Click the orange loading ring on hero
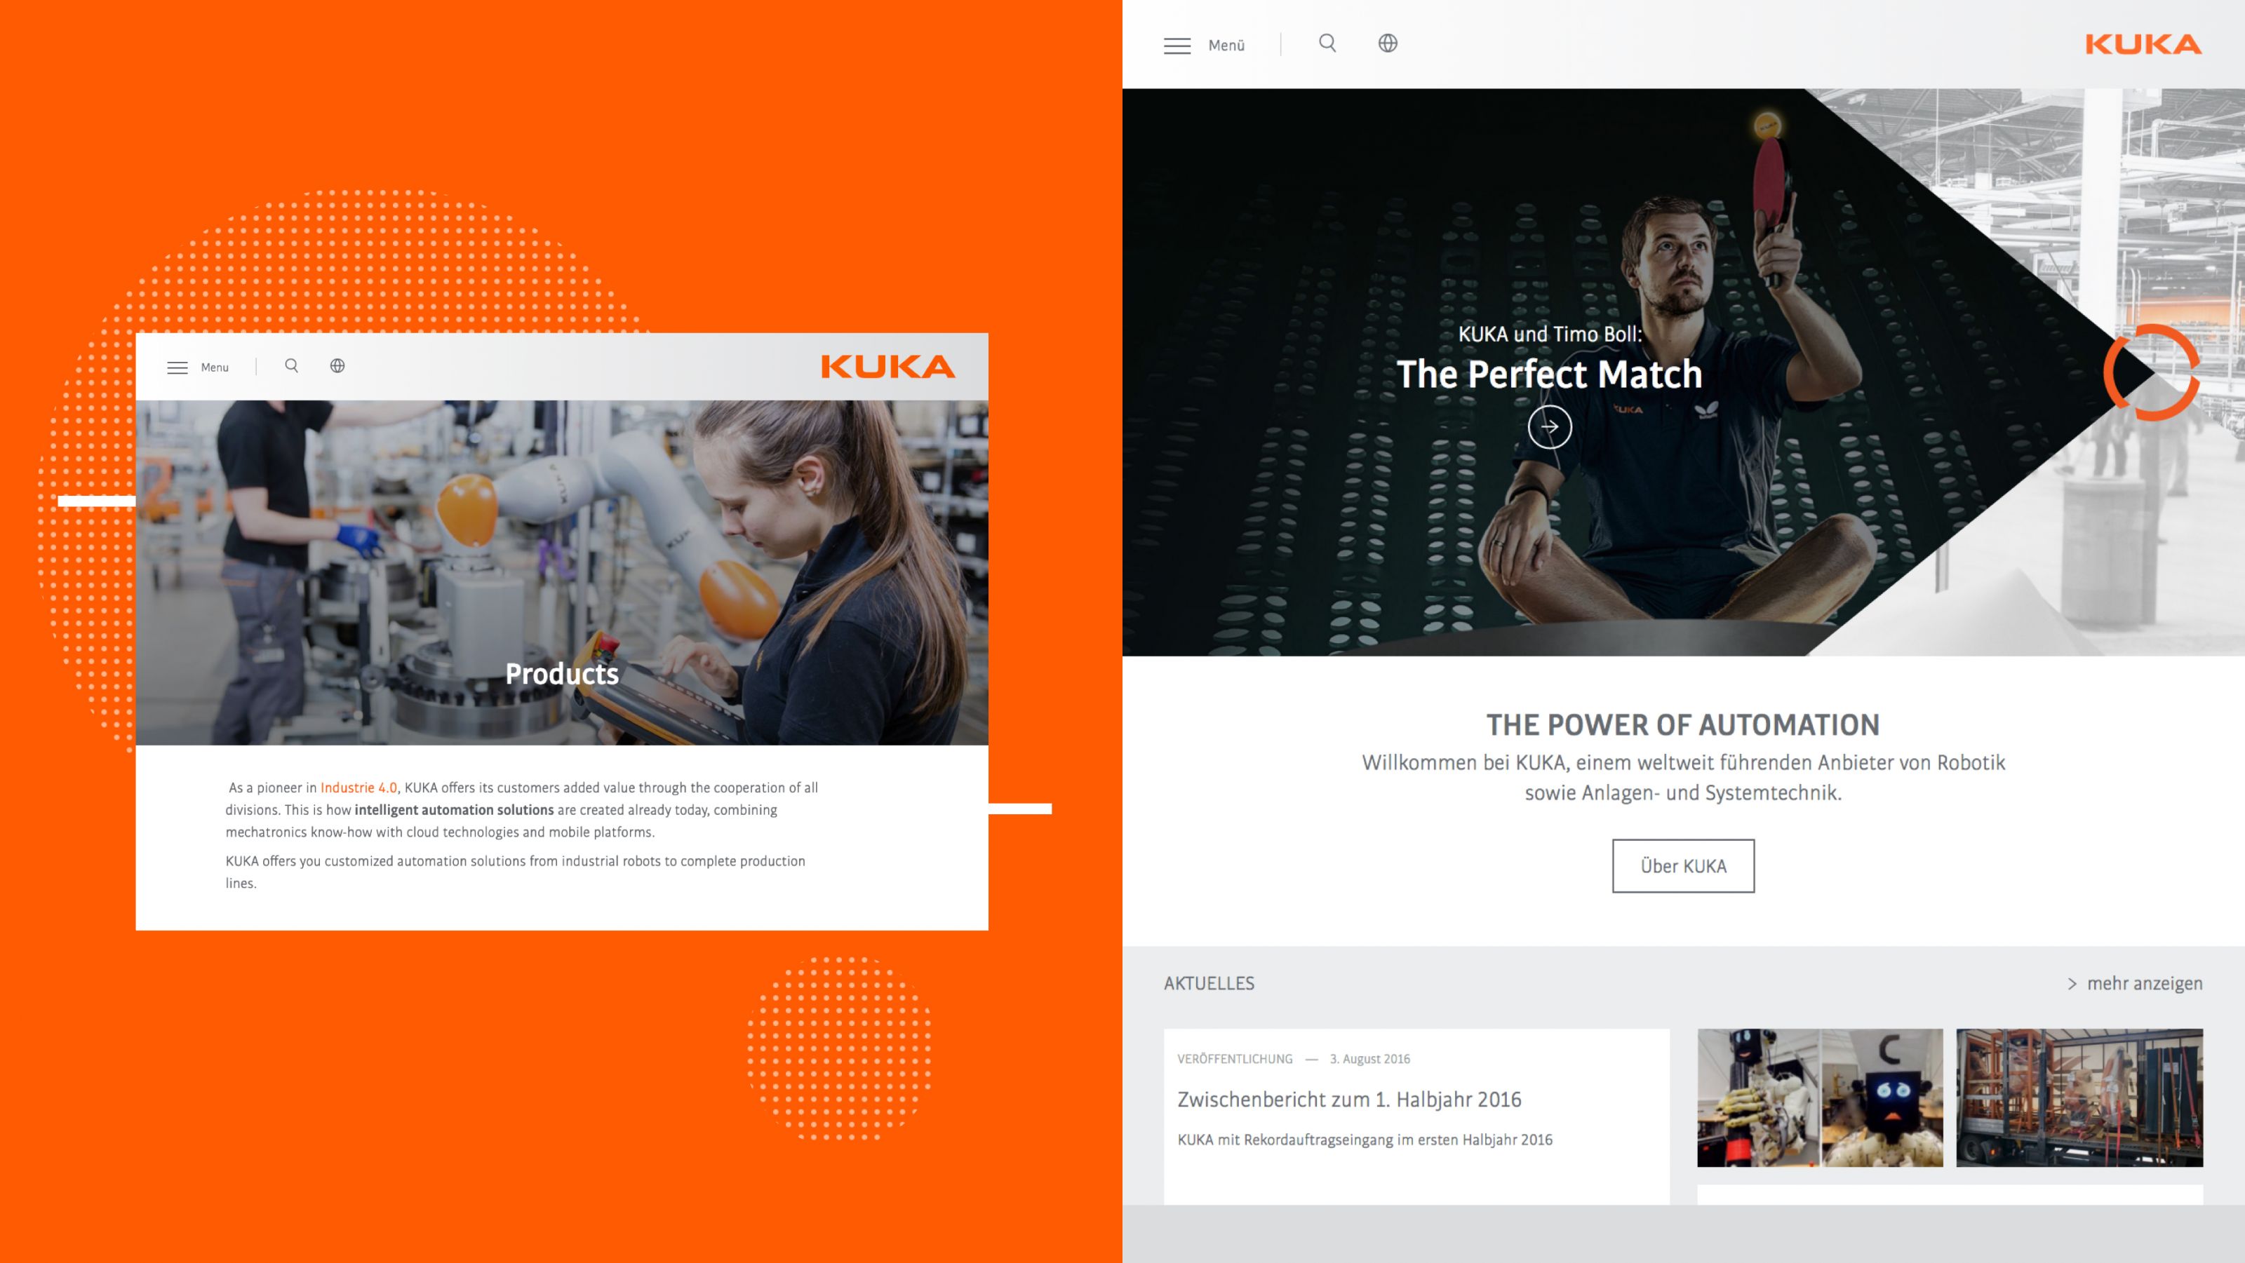The image size is (2245, 1263). 2151,373
